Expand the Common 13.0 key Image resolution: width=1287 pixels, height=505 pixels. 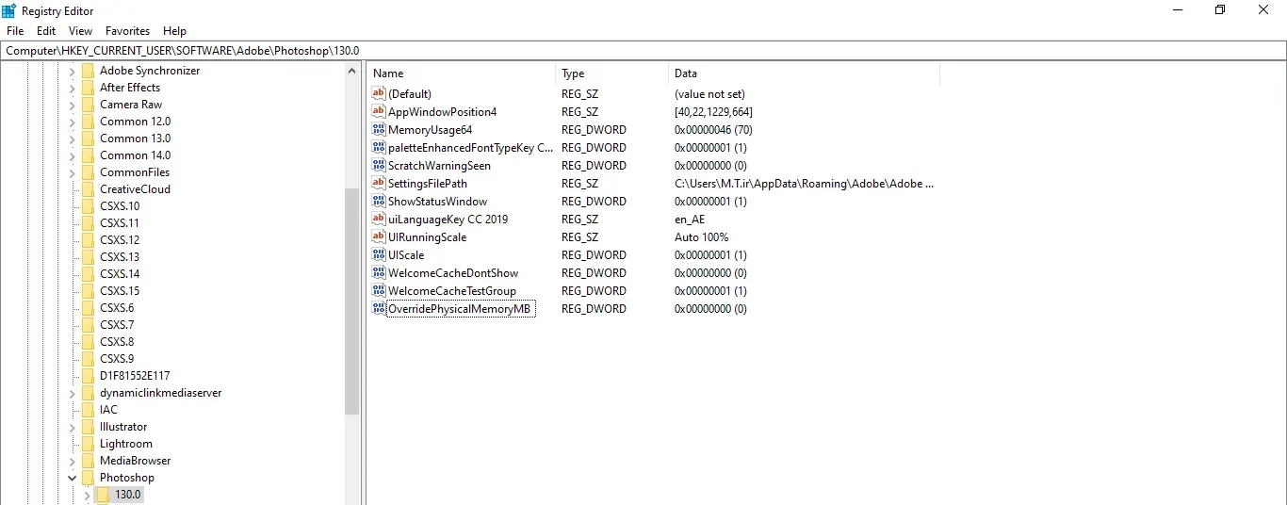(72, 138)
